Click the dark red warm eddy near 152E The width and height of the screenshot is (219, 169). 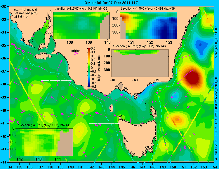tap(192, 78)
